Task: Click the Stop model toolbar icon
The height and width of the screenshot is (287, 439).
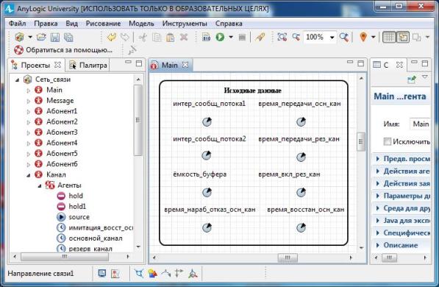Action: (242, 38)
